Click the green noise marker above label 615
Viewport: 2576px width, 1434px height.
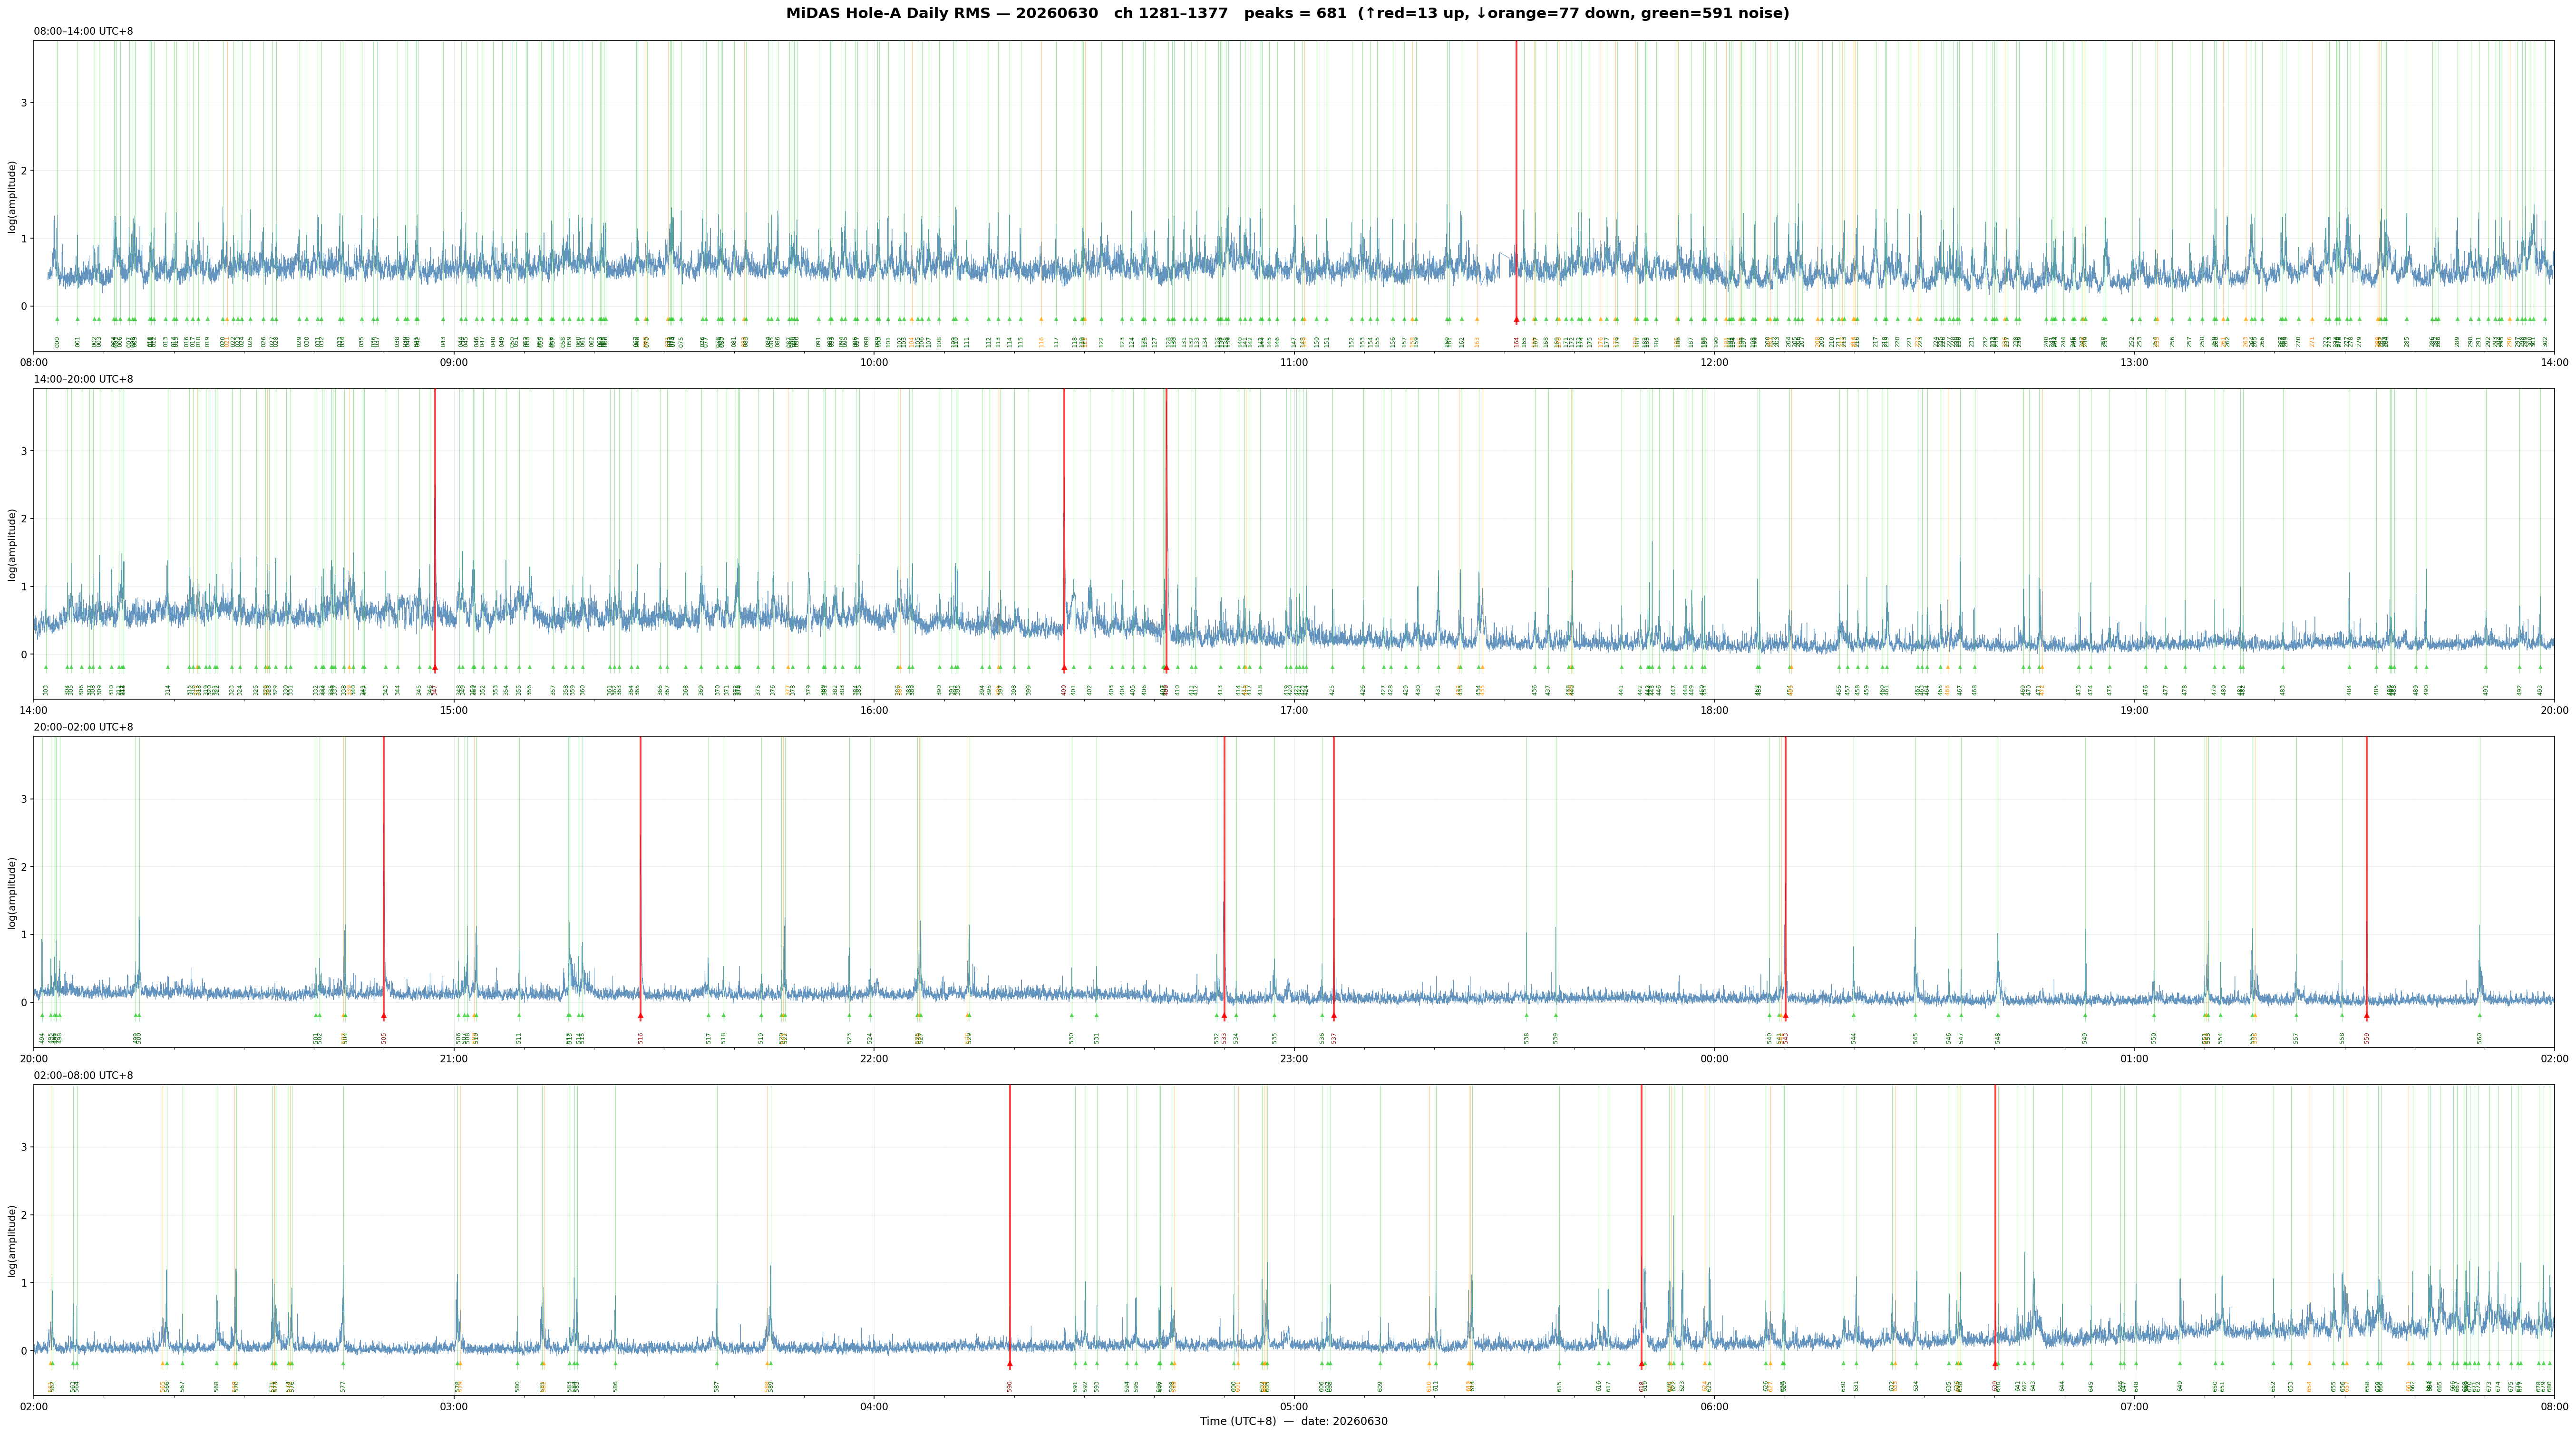click(1559, 1363)
